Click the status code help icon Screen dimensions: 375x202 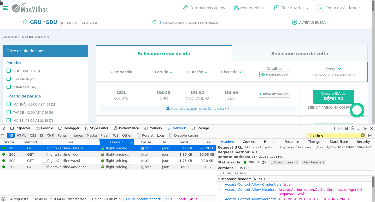(264, 162)
